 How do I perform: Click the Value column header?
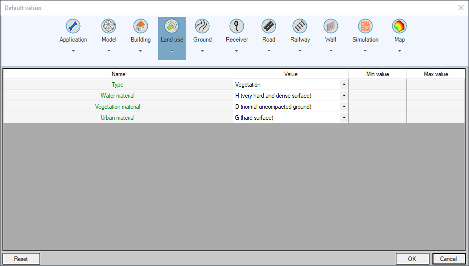coord(291,74)
